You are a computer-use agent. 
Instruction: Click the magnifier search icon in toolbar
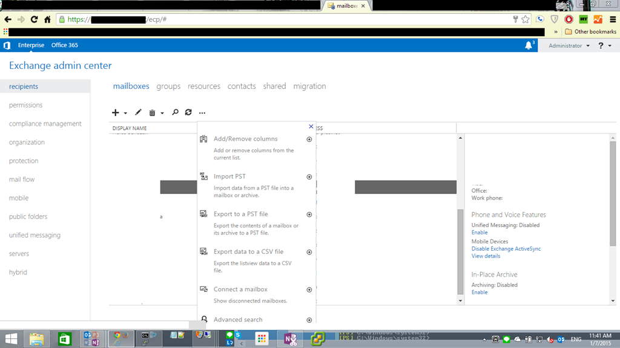tap(175, 112)
